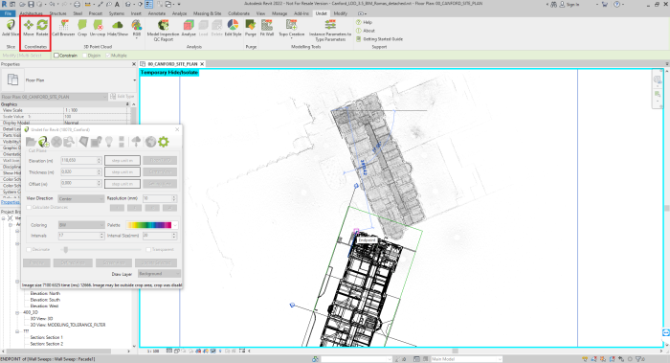Click the Elevation (m) value field
670x363 pixels.
78,160
